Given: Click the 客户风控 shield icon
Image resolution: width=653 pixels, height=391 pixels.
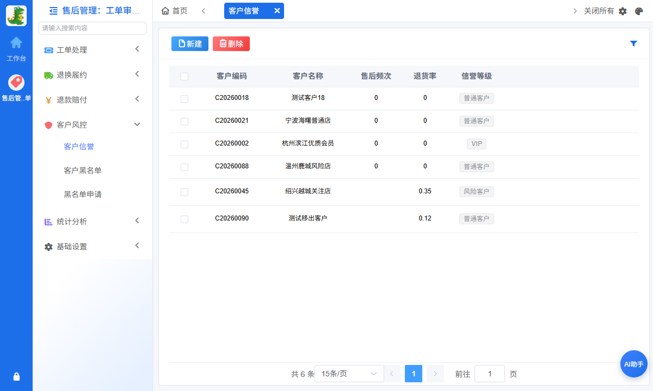Looking at the screenshot, I should click(x=48, y=125).
